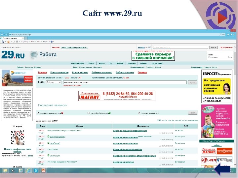Sort vacancies by Дата column header
The width and height of the screenshot is (238, 178).
tap(42, 126)
